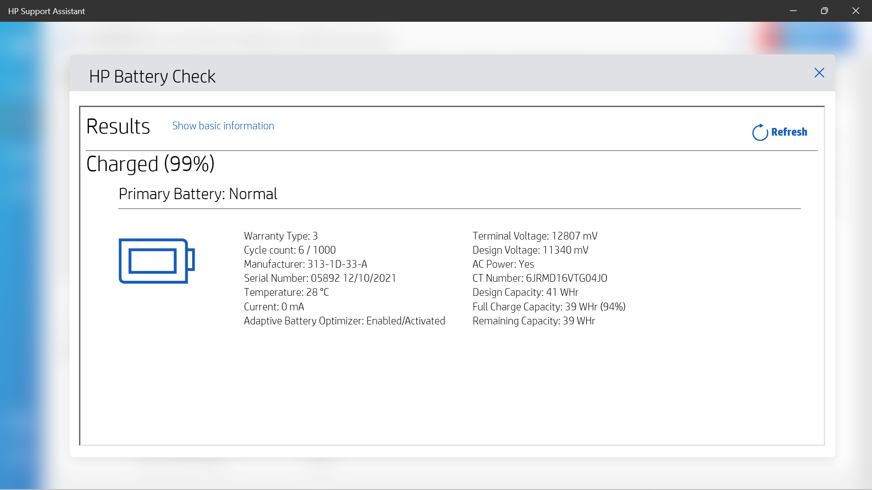872x490 pixels.
Task: Click the Temperature 28 °C reading
Action: point(286,292)
